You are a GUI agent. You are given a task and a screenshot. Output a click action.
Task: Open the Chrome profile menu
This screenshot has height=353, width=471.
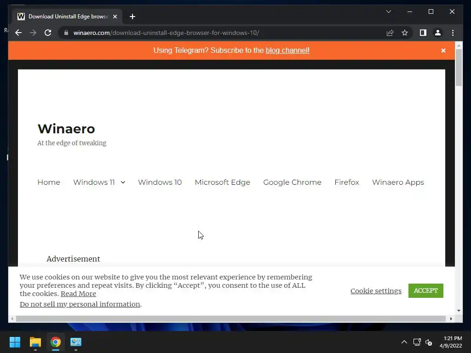438,33
